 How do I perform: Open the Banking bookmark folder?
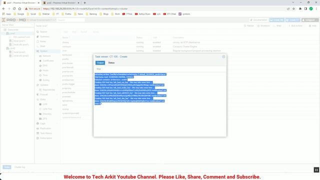(x=91, y=14)
